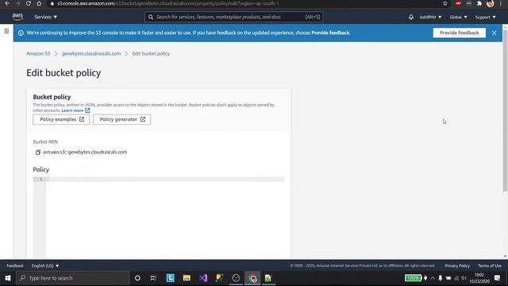
Task: Click the info icon in banner
Action: coord(21,33)
